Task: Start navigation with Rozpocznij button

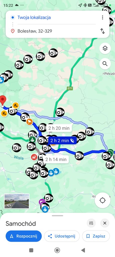Action: coord(24,236)
